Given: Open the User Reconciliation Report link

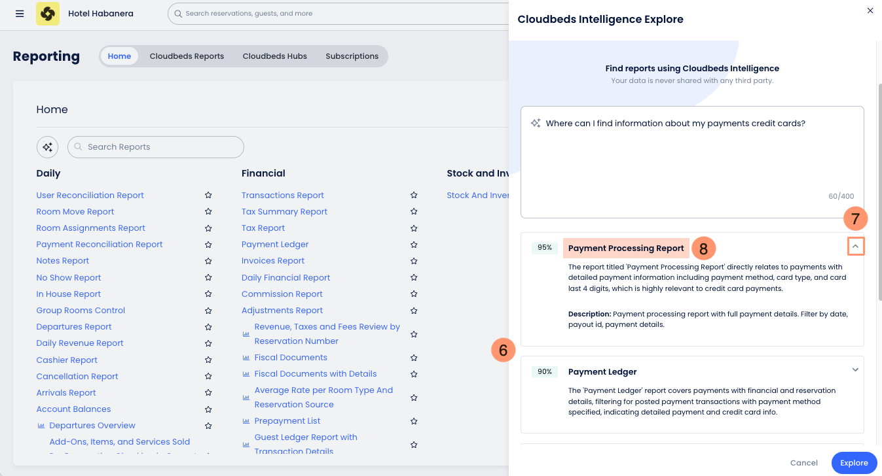Looking at the screenshot, I should (x=90, y=195).
